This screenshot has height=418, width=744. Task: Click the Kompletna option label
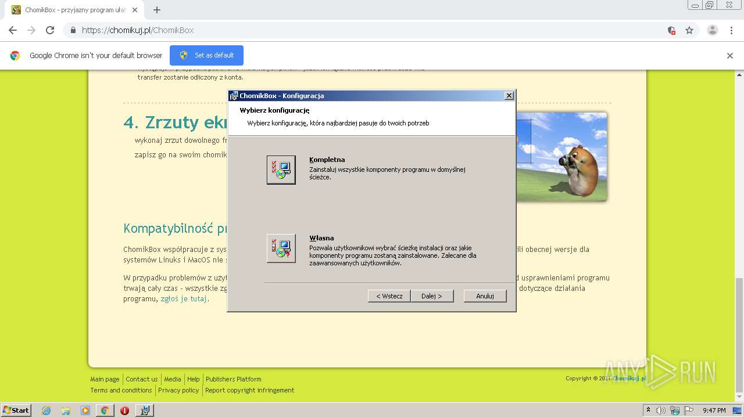(327, 160)
